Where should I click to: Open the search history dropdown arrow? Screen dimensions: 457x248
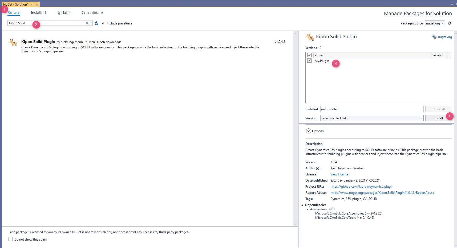coord(91,23)
